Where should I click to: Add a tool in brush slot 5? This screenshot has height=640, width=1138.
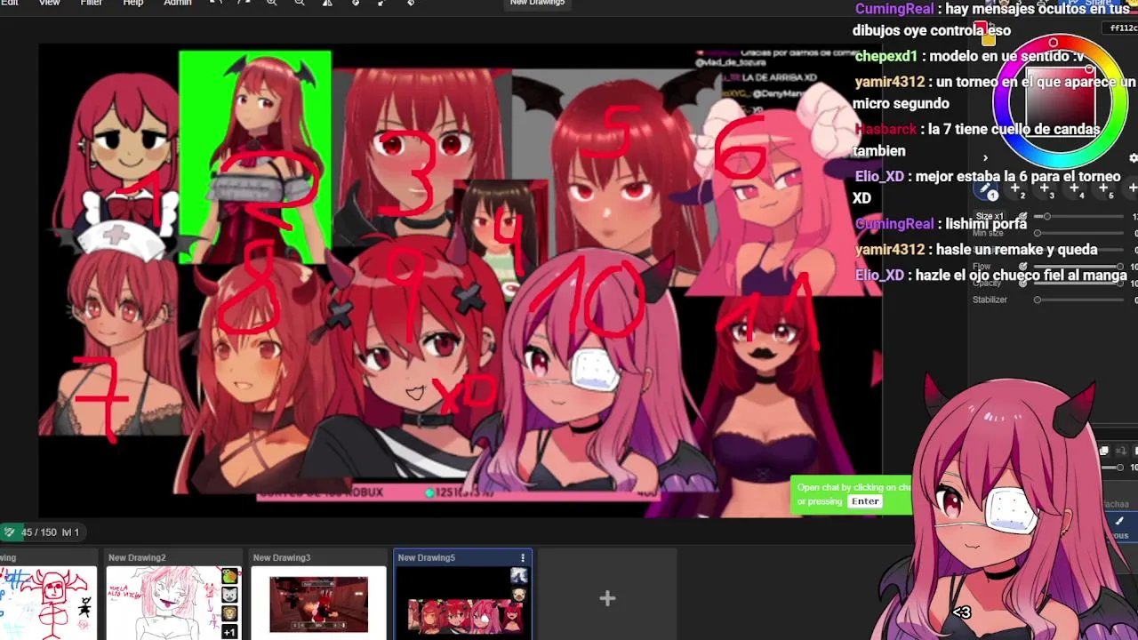[1103, 189]
